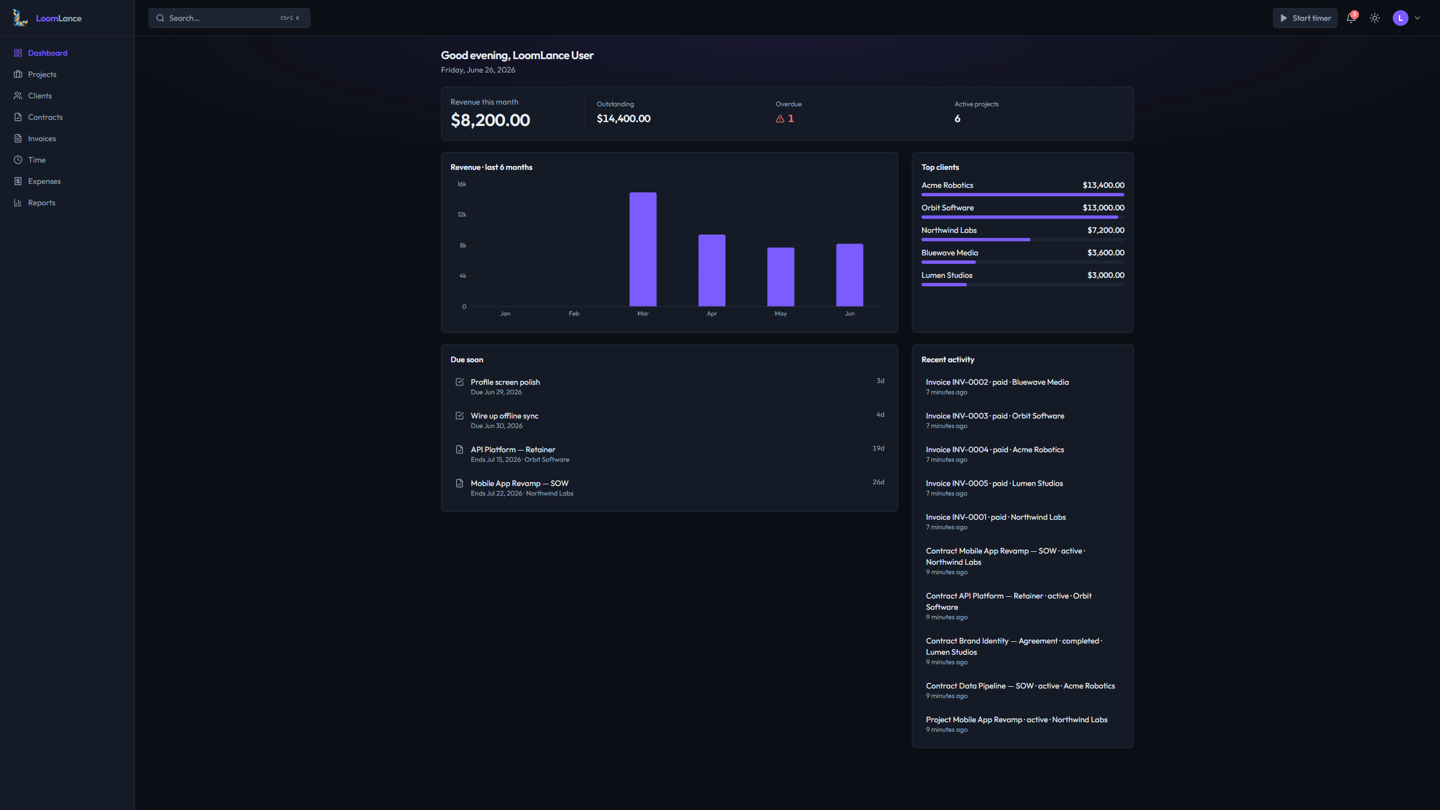Click the Dashboard grid icon in sidebar
This screenshot has width=1440, height=810.
click(x=18, y=53)
